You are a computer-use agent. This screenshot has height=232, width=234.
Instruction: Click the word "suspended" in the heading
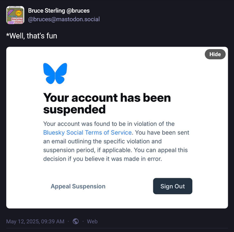74,110
